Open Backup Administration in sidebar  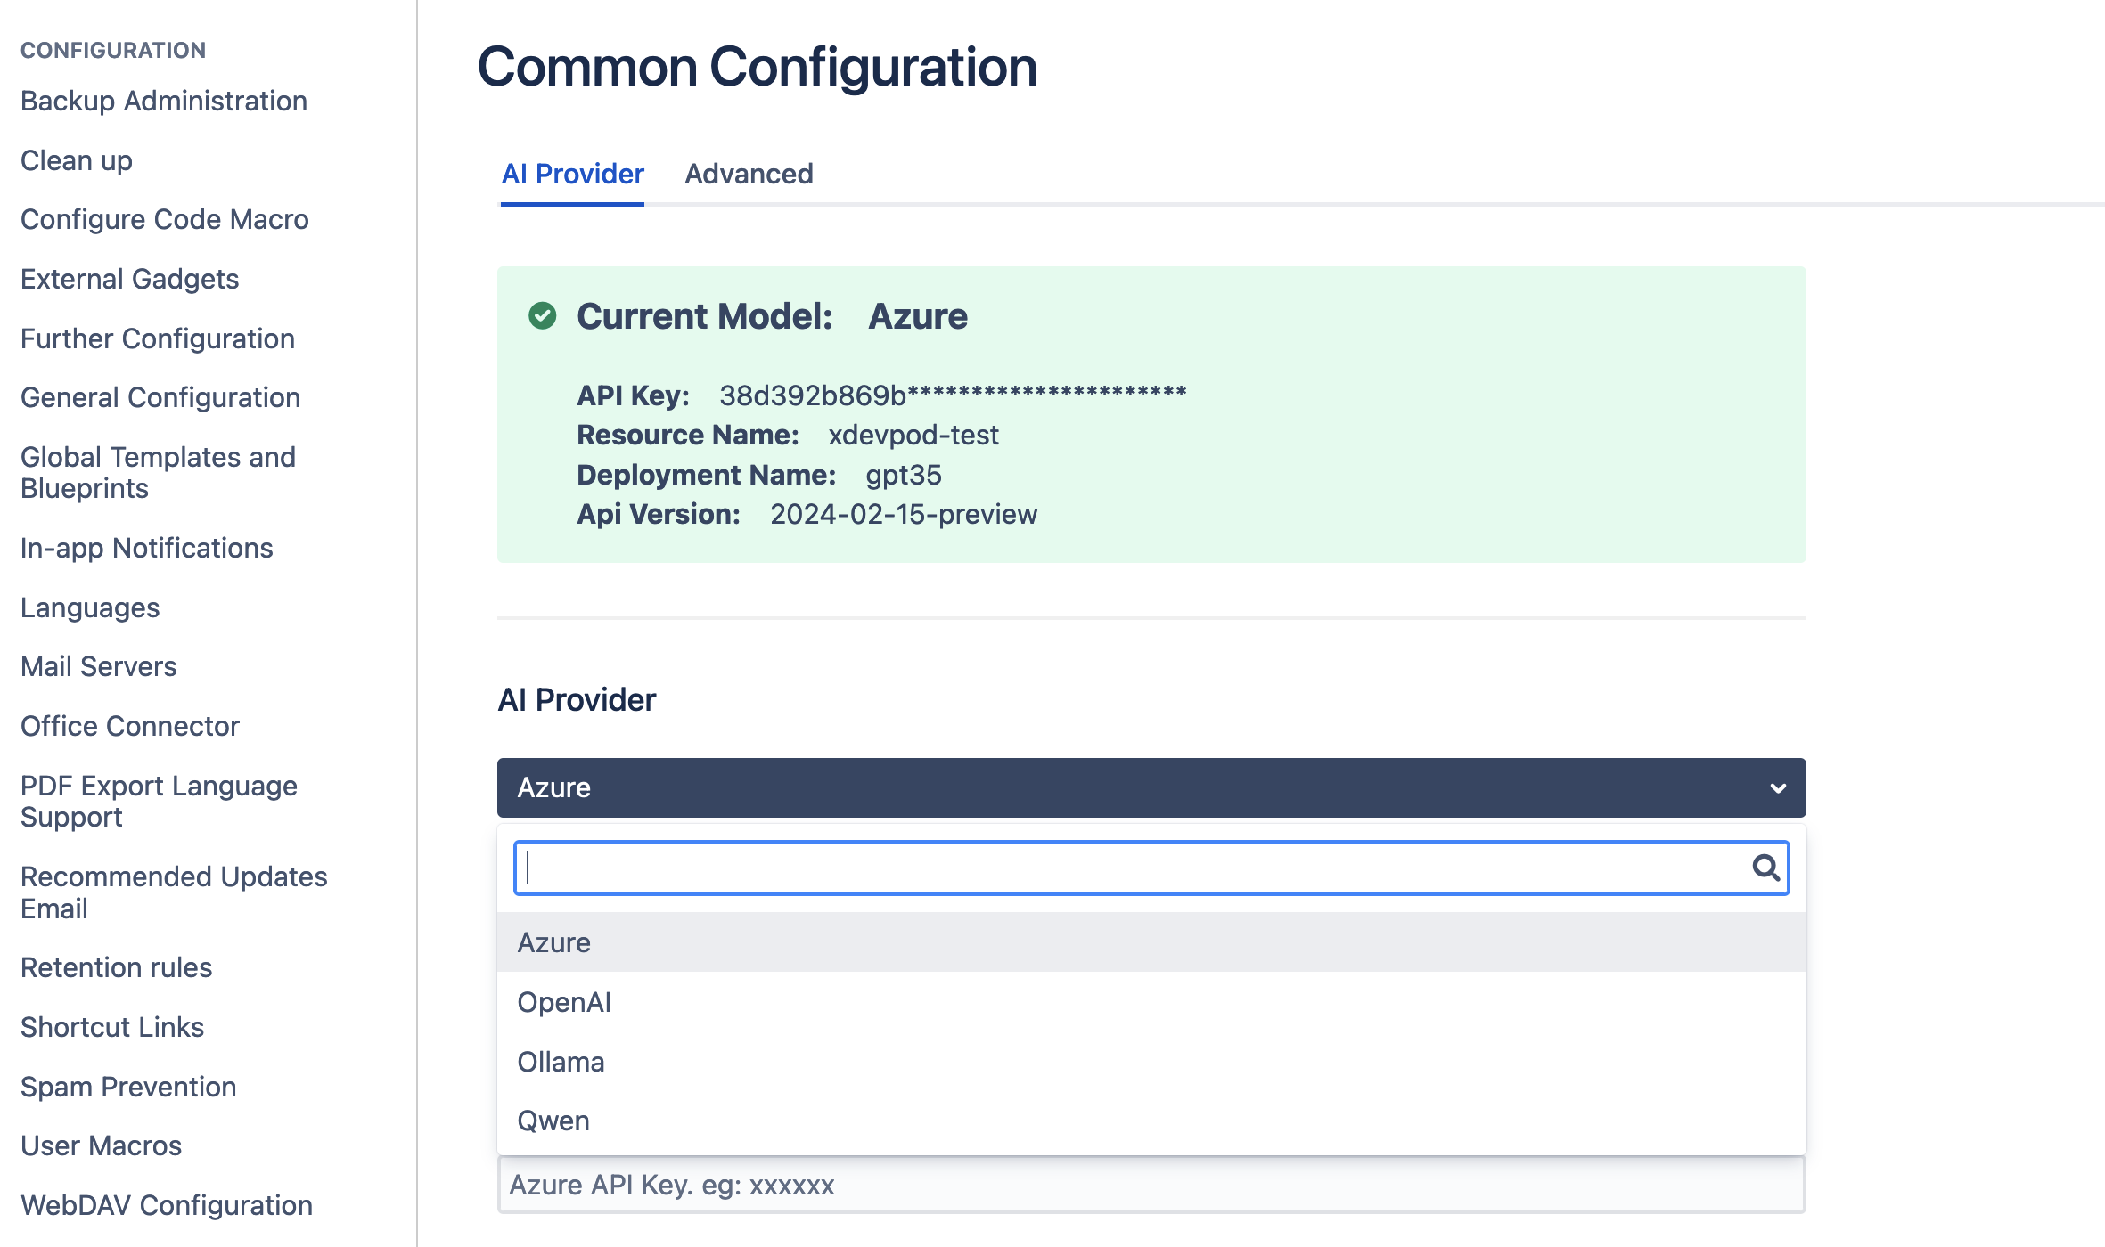[x=164, y=101]
